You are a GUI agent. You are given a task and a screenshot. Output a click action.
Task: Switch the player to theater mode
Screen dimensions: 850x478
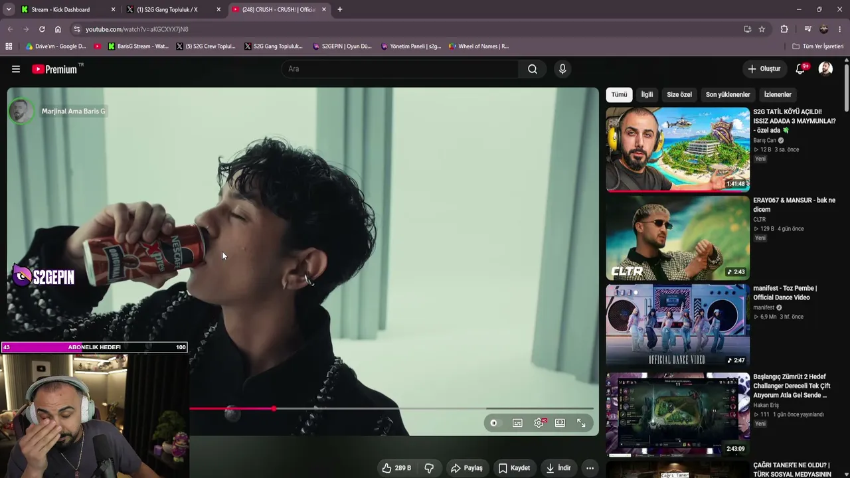click(x=560, y=423)
